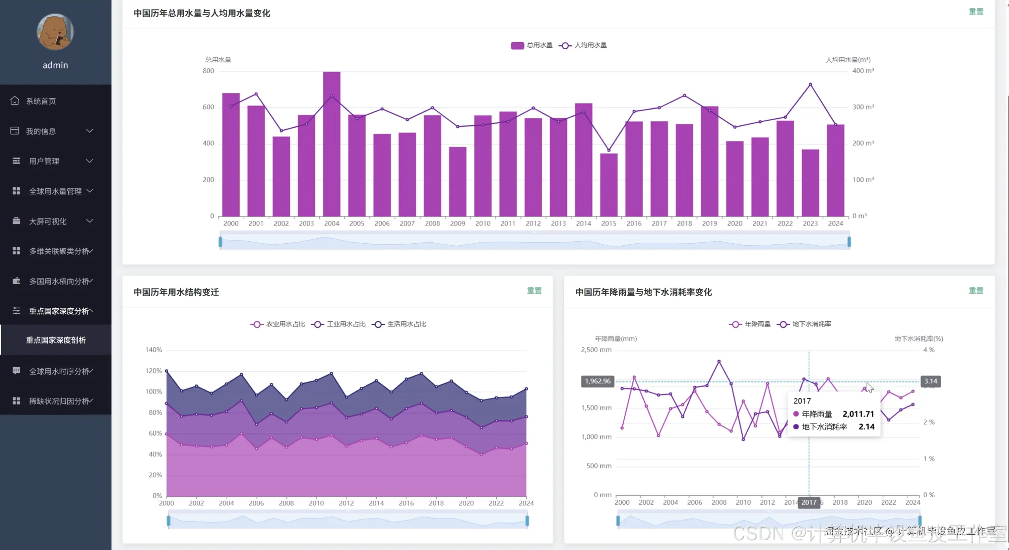
Task: Collapse 重点国家深度分析 menu arrow
Action: click(x=91, y=311)
